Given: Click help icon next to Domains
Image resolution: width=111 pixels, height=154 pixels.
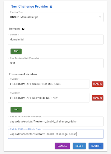Looking at the screenshot, I should [x=23, y=29].
